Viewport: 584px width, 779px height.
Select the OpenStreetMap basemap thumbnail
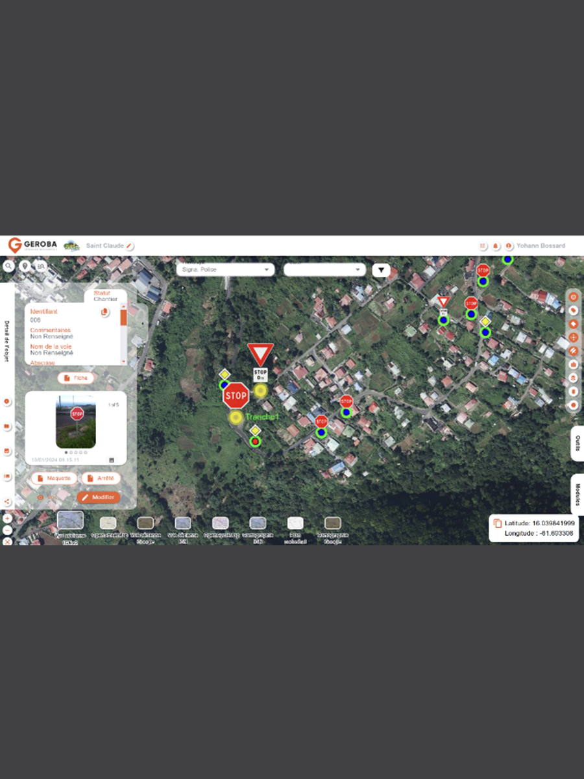coord(108,523)
